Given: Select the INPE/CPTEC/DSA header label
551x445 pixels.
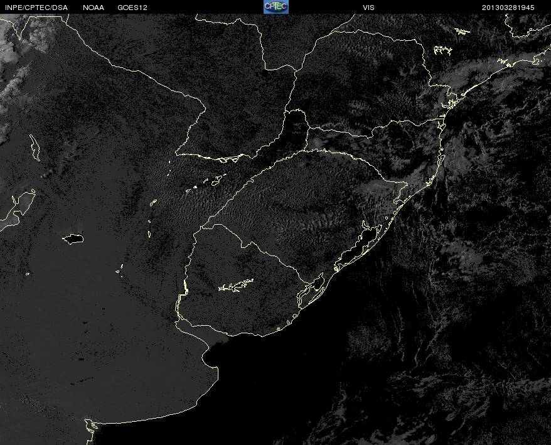Looking at the screenshot, I should point(36,8).
